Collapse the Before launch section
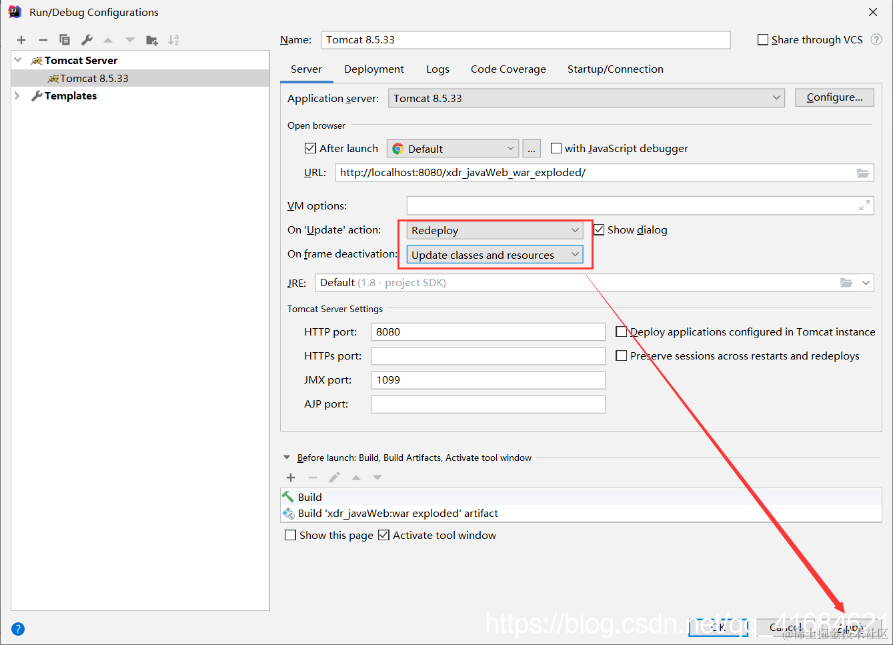The image size is (893, 645). click(287, 458)
